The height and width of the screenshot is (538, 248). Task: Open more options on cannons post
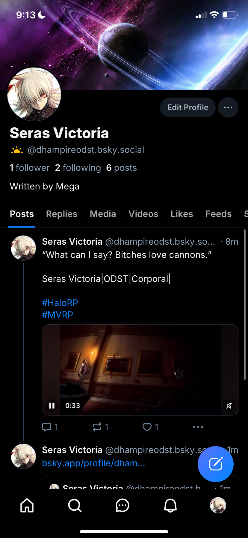[198, 427]
